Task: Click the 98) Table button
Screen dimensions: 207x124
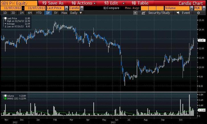Action: pos(140,3)
